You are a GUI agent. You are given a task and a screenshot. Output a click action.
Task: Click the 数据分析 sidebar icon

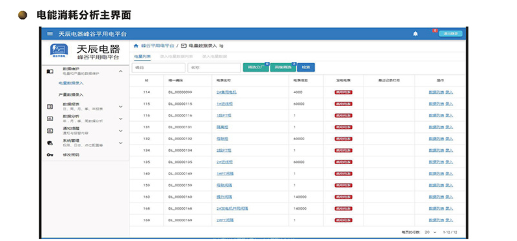coord(50,119)
